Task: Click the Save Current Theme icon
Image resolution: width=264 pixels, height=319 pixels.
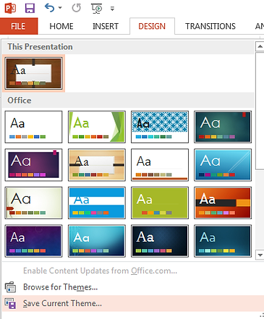Action: tap(10, 303)
